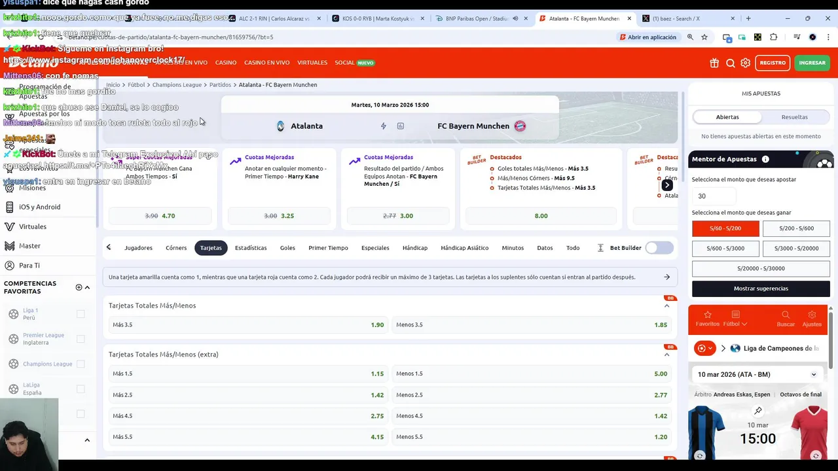Select Menos 1.5 odds 5.00

pos(532,374)
